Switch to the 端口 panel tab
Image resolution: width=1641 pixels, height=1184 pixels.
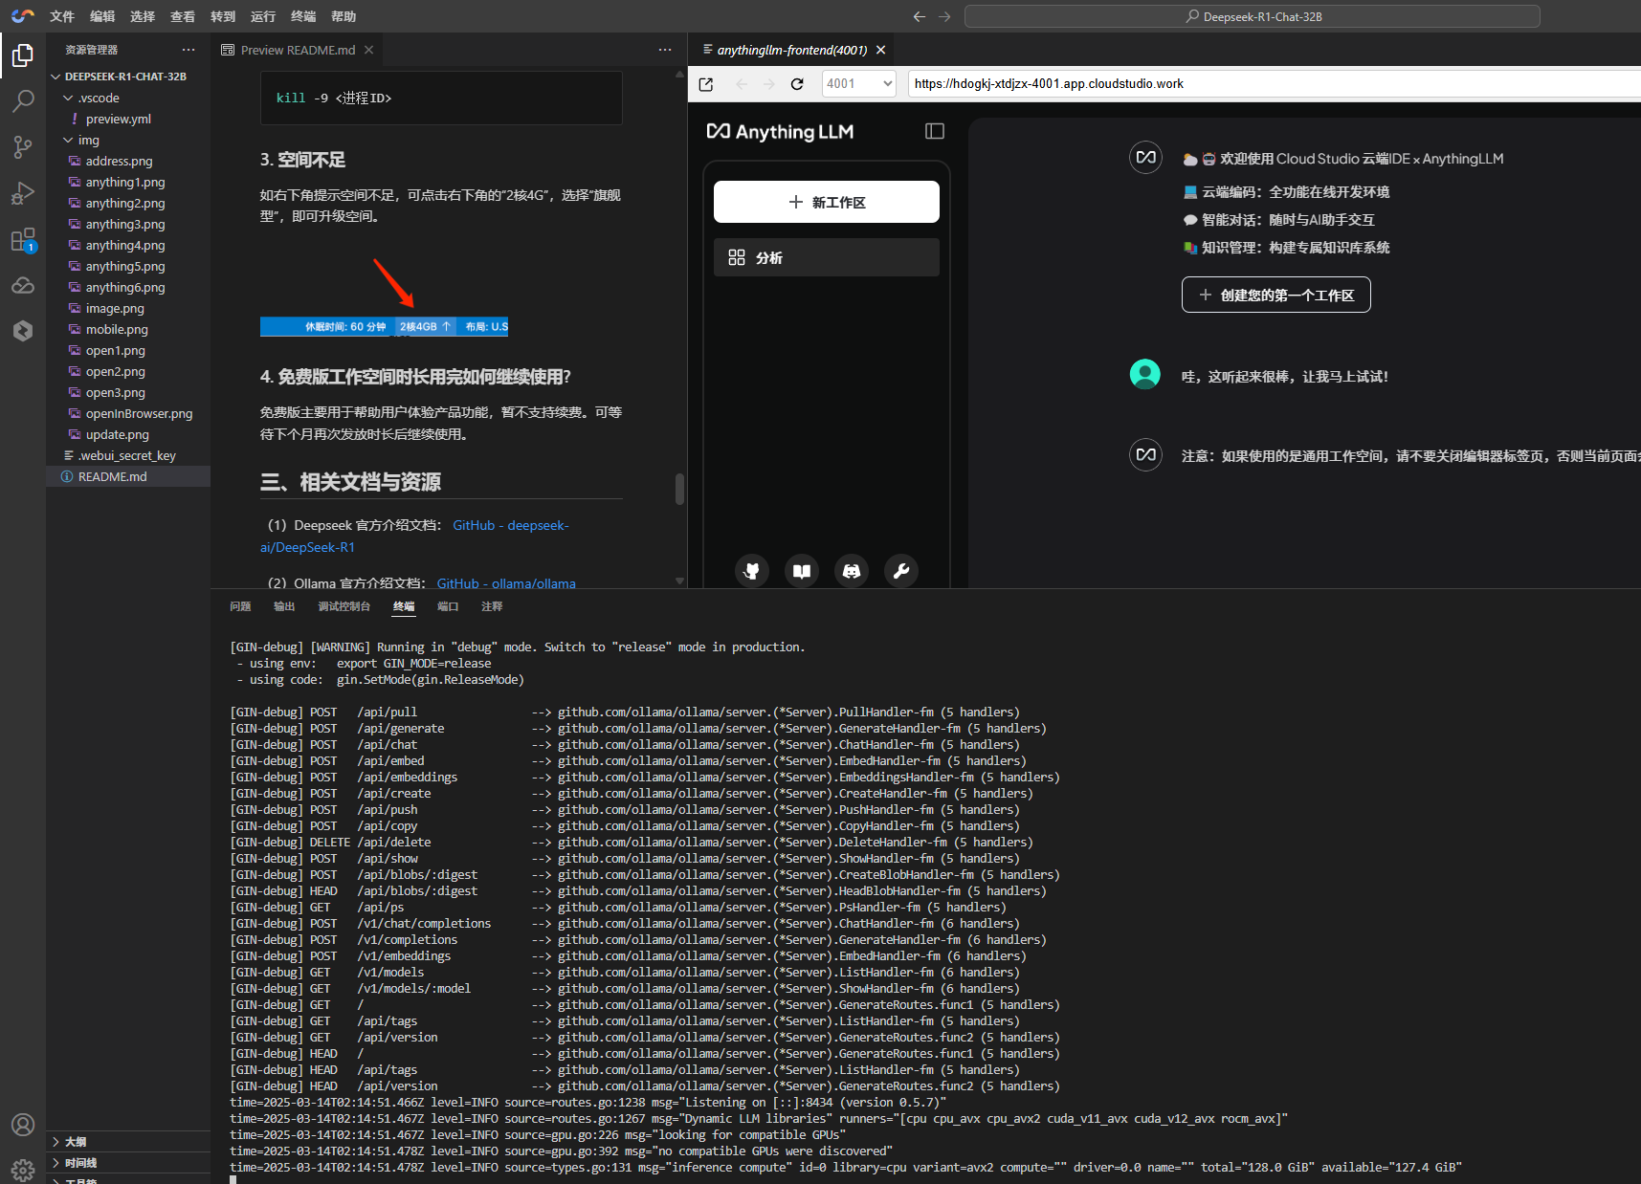[x=448, y=606]
